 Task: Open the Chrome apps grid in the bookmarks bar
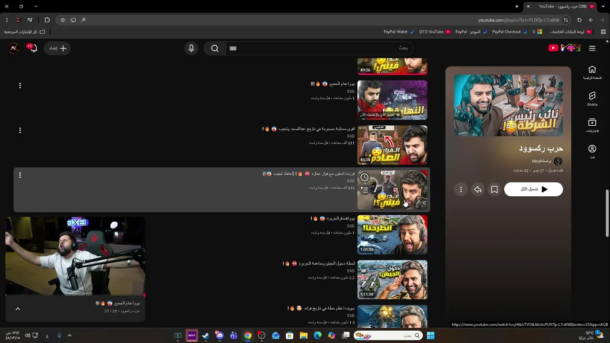tap(603, 32)
